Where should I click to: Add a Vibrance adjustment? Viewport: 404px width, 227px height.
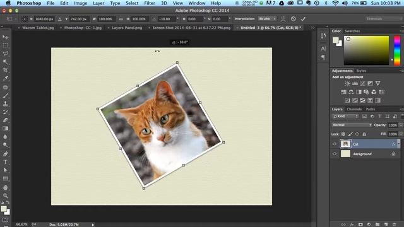(x=377, y=83)
